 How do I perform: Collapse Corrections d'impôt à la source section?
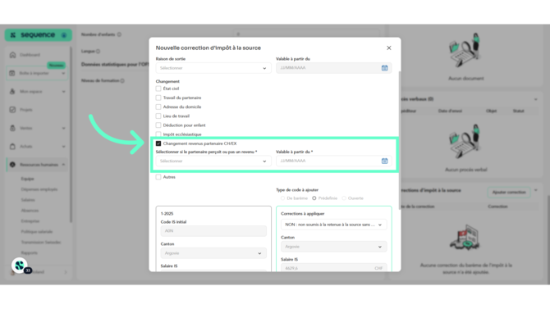pyautogui.click(x=535, y=190)
